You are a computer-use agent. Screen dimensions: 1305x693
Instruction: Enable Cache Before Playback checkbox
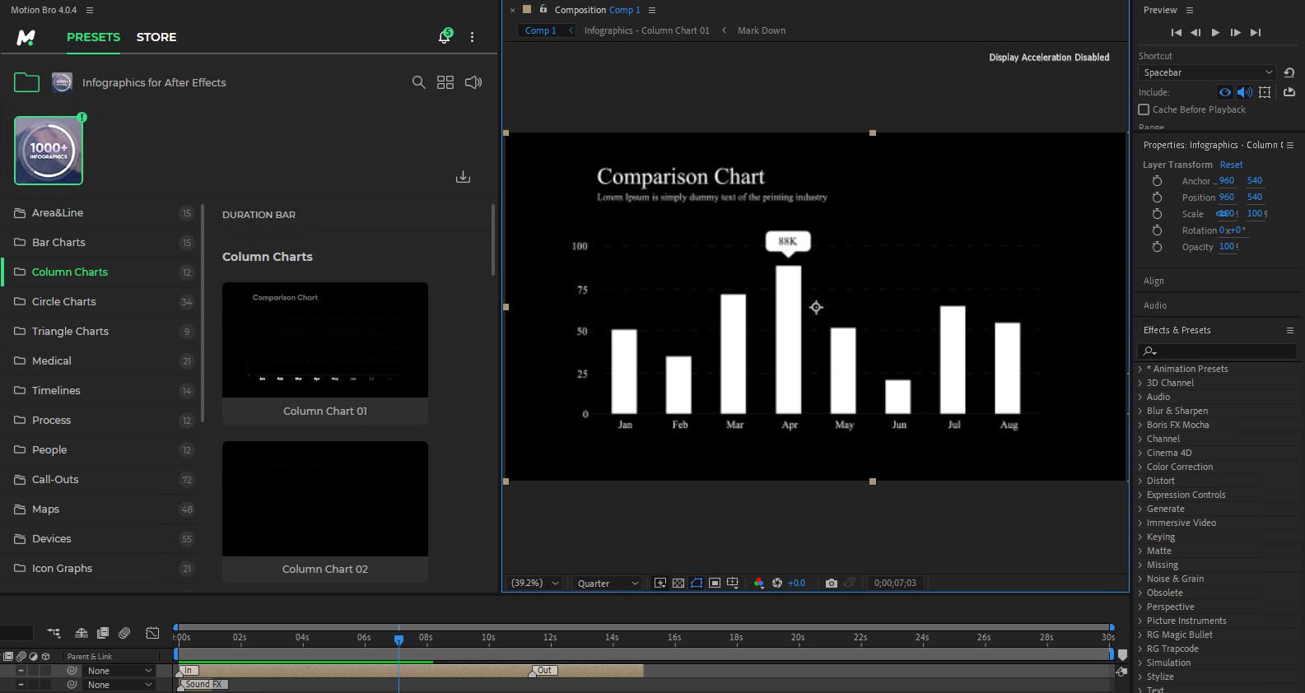[1144, 109]
